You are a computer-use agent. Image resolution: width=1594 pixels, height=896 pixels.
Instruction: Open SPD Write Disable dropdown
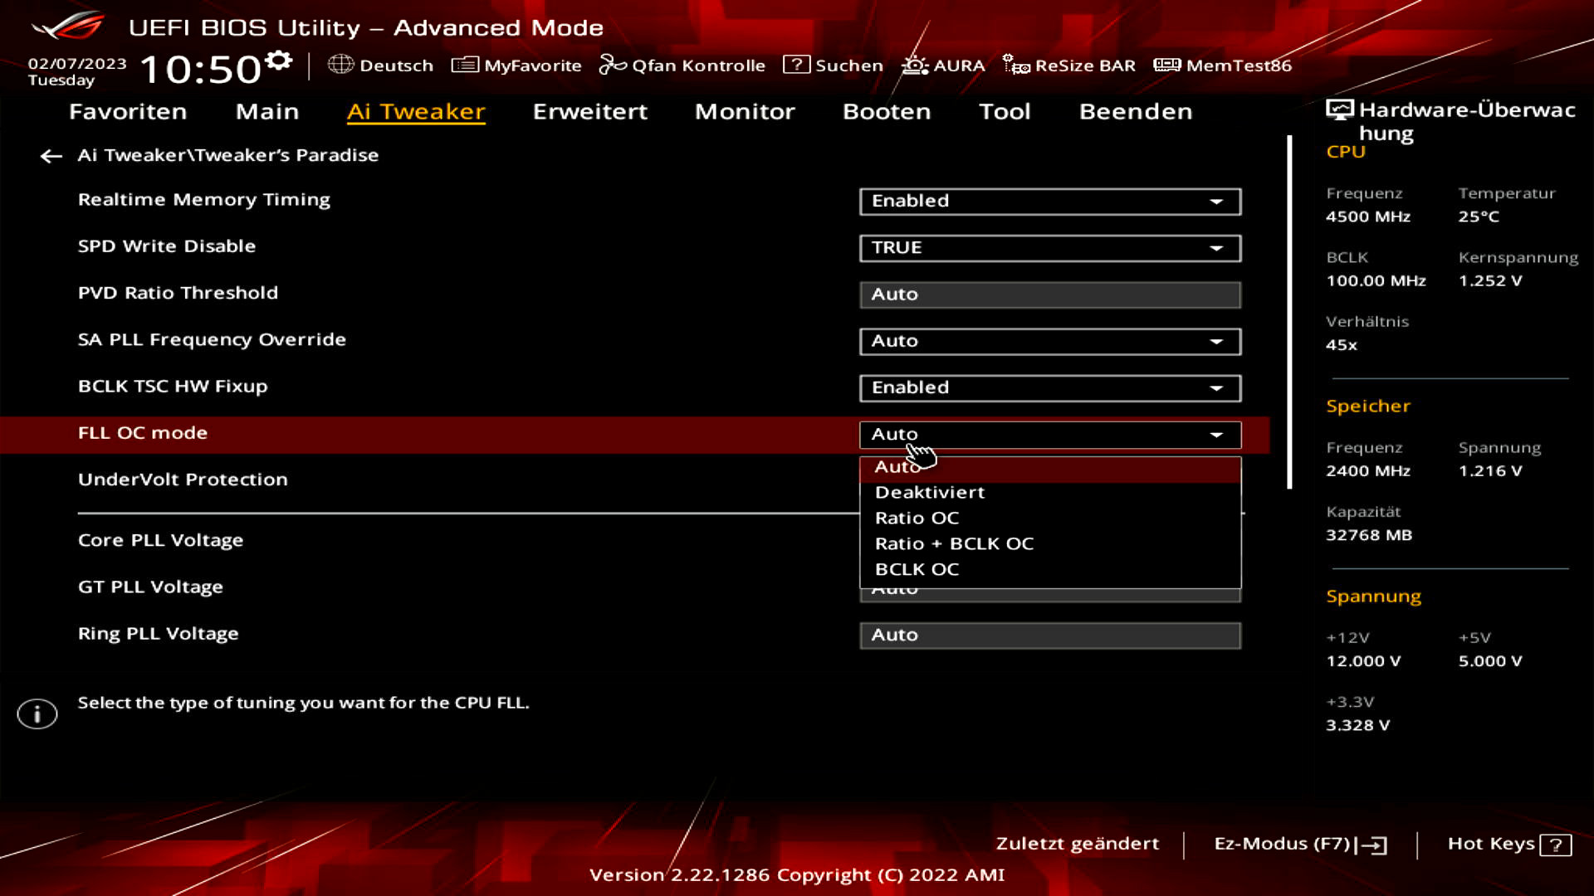click(x=1050, y=248)
